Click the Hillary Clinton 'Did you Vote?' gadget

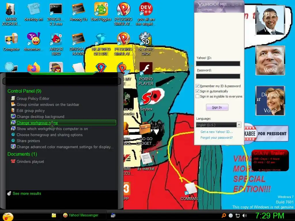(270, 100)
